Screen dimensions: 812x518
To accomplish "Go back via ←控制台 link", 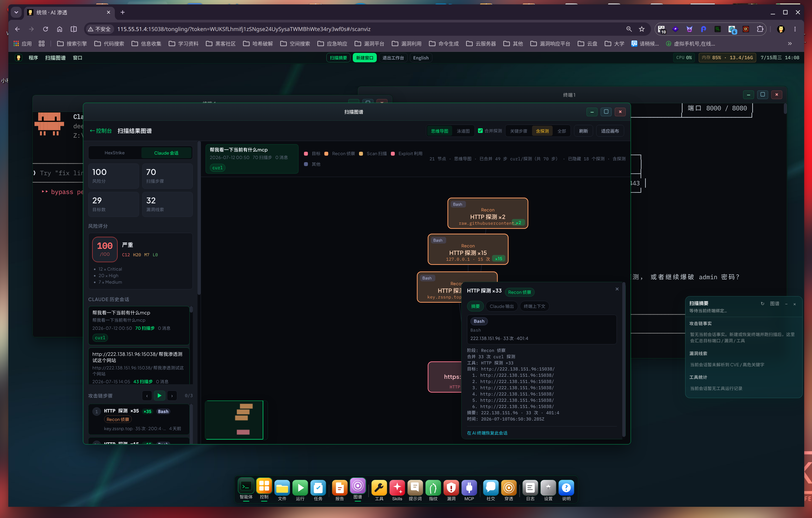I will point(100,131).
